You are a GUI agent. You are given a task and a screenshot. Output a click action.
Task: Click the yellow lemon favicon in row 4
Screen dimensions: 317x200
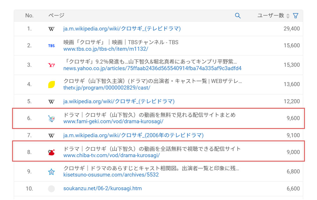pos(51,85)
